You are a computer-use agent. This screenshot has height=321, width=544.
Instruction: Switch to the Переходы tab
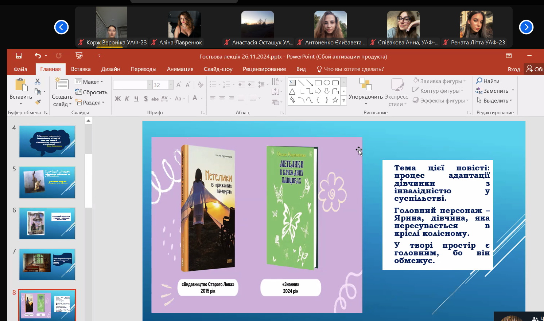pyautogui.click(x=143, y=69)
